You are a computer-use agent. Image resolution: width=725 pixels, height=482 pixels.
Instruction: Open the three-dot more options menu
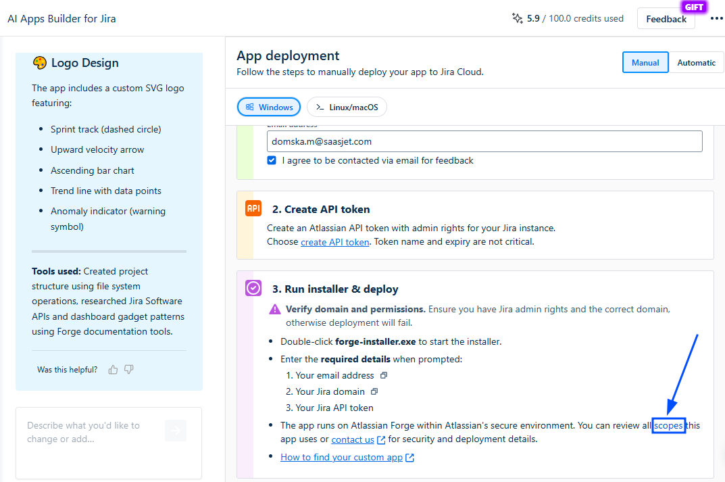(716, 19)
